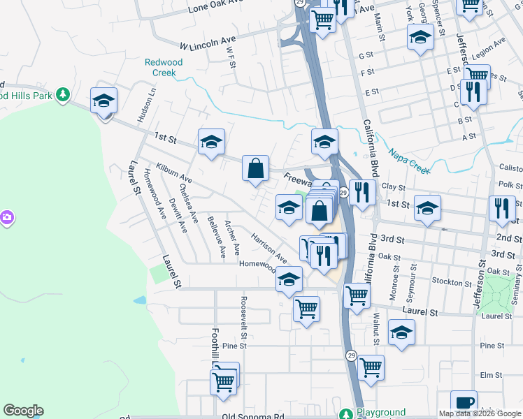Select school marker on 1st St near Kilburn Ave

click(x=211, y=142)
